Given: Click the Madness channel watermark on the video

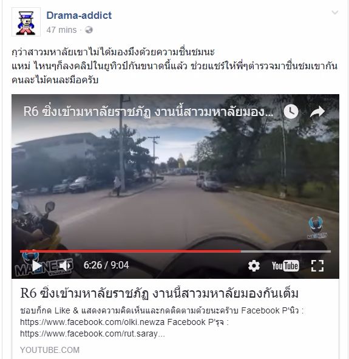Looking at the screenshot, I should pyautogui.click(x=317, y=228).
